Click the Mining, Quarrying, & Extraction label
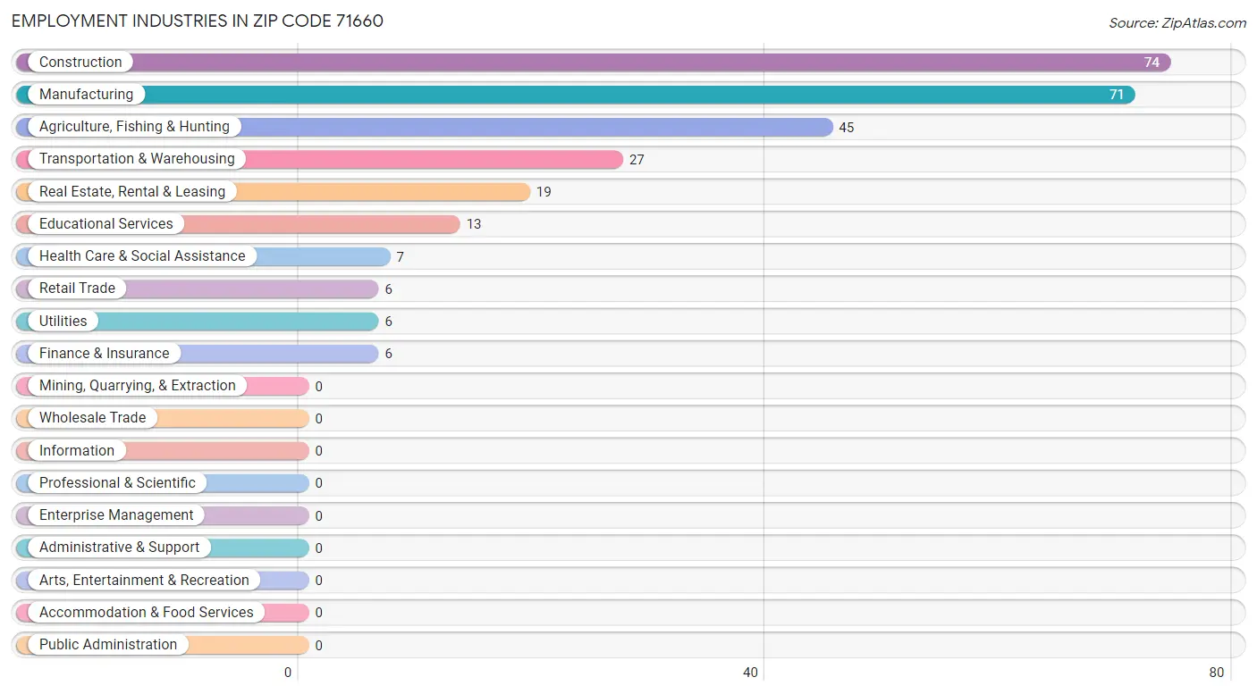Image resolution: width=1257 pixels, height=694 pixels. click(x=138, y=386)
